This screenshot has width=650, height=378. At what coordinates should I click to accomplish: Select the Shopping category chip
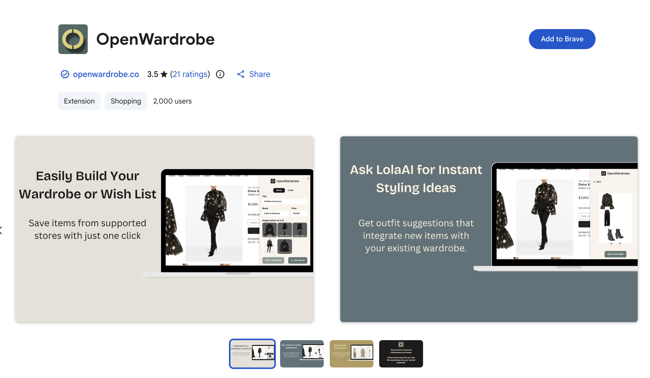[x=126, y=101]
